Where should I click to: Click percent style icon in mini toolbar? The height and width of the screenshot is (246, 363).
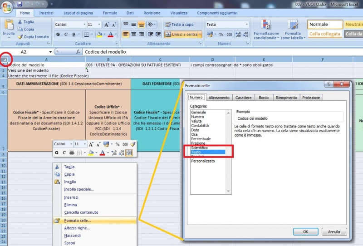(x=117, y=144)
